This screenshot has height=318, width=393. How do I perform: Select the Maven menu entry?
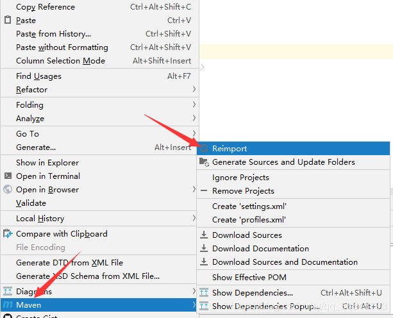(x=99, y=305)
